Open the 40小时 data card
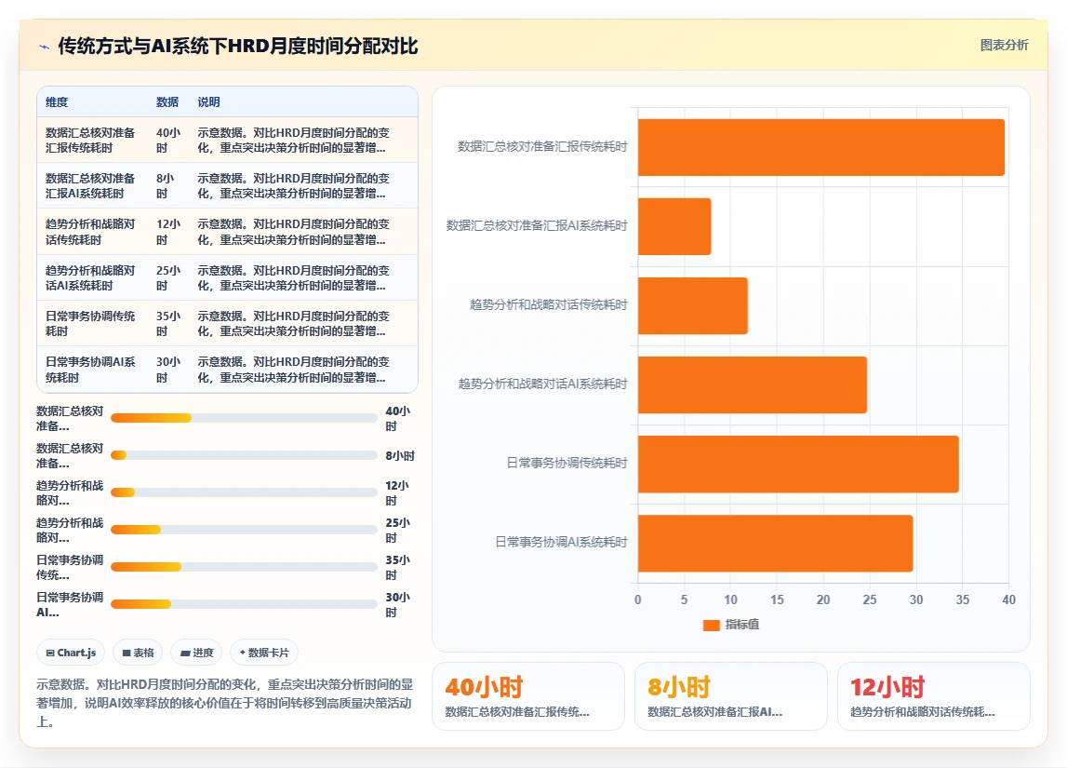The width and height of the screenshot is (1067, 768). (528, 696)
